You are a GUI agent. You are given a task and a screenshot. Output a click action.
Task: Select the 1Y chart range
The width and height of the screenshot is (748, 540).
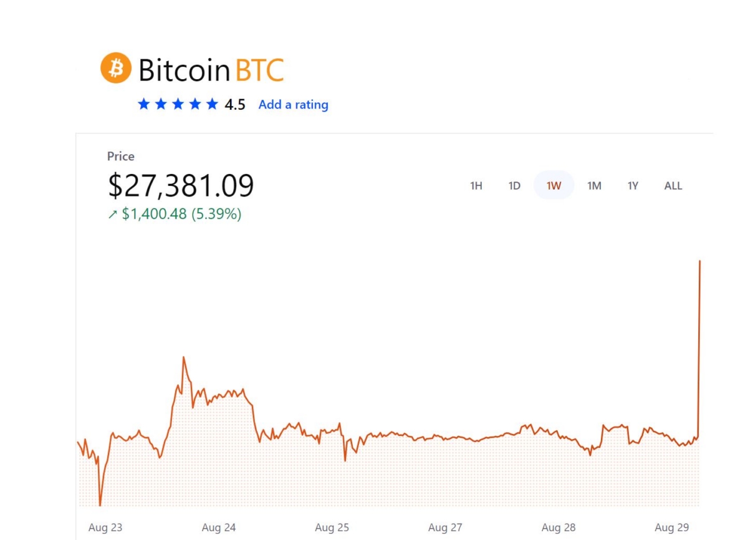tap(632, 185)
